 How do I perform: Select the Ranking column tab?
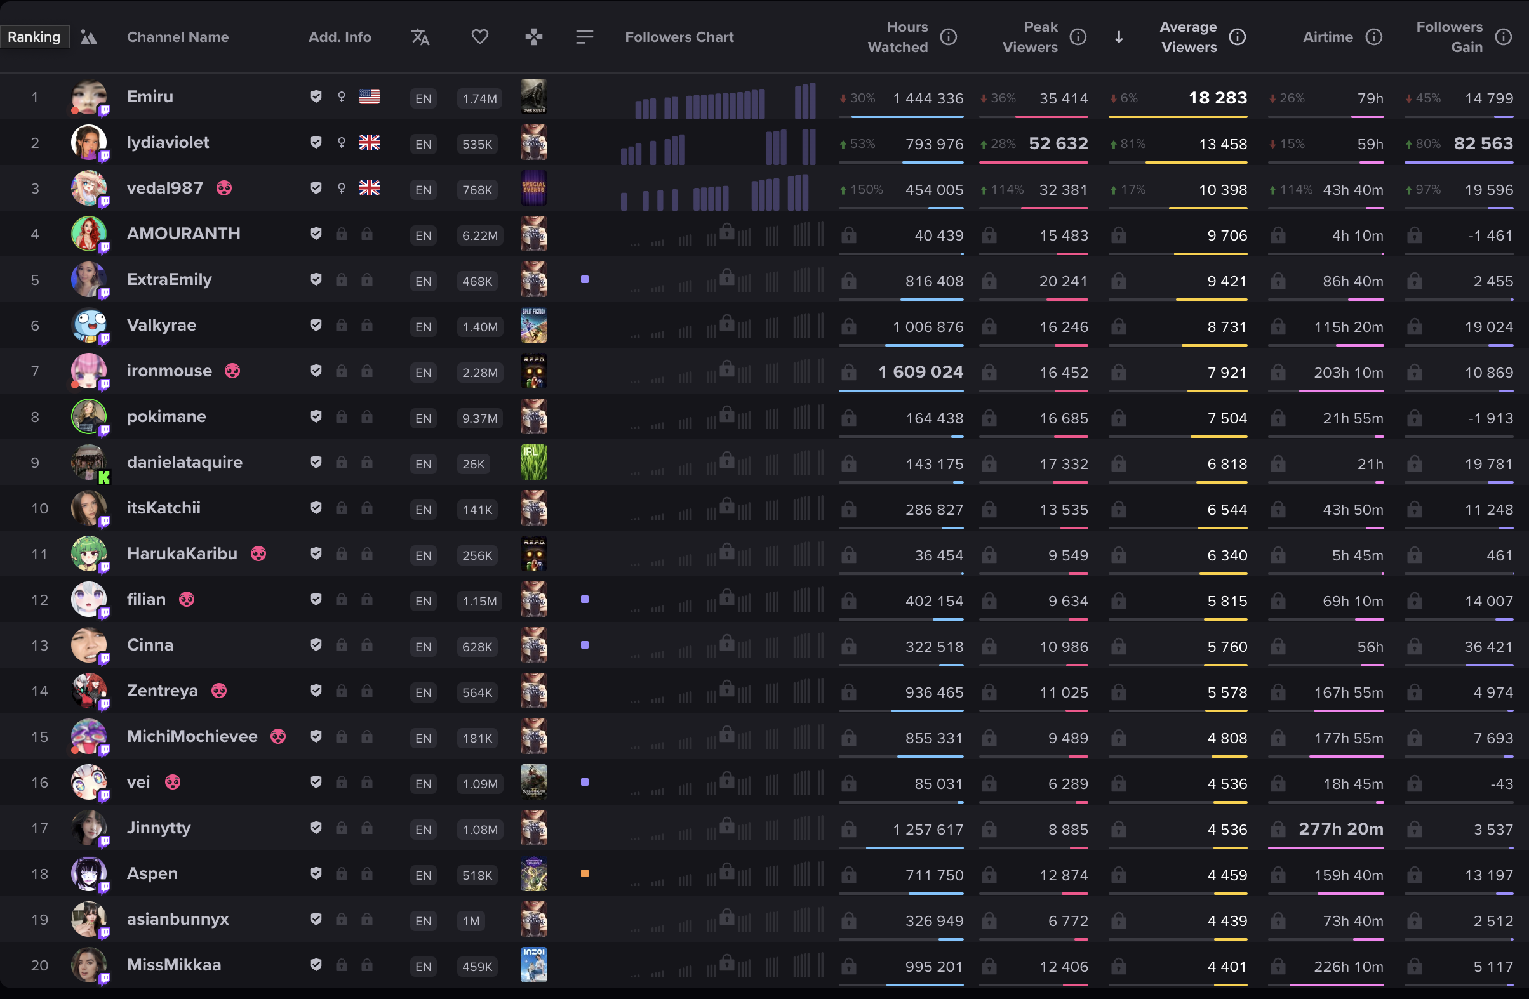tap(34, 37)
